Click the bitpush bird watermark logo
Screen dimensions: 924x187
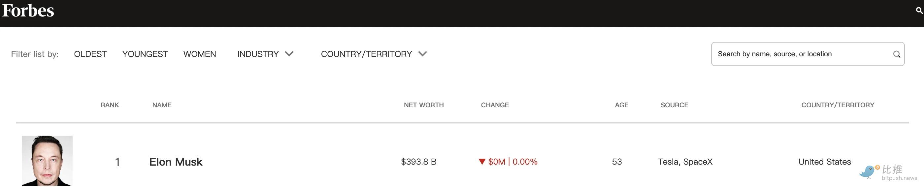tap(867, 172)
